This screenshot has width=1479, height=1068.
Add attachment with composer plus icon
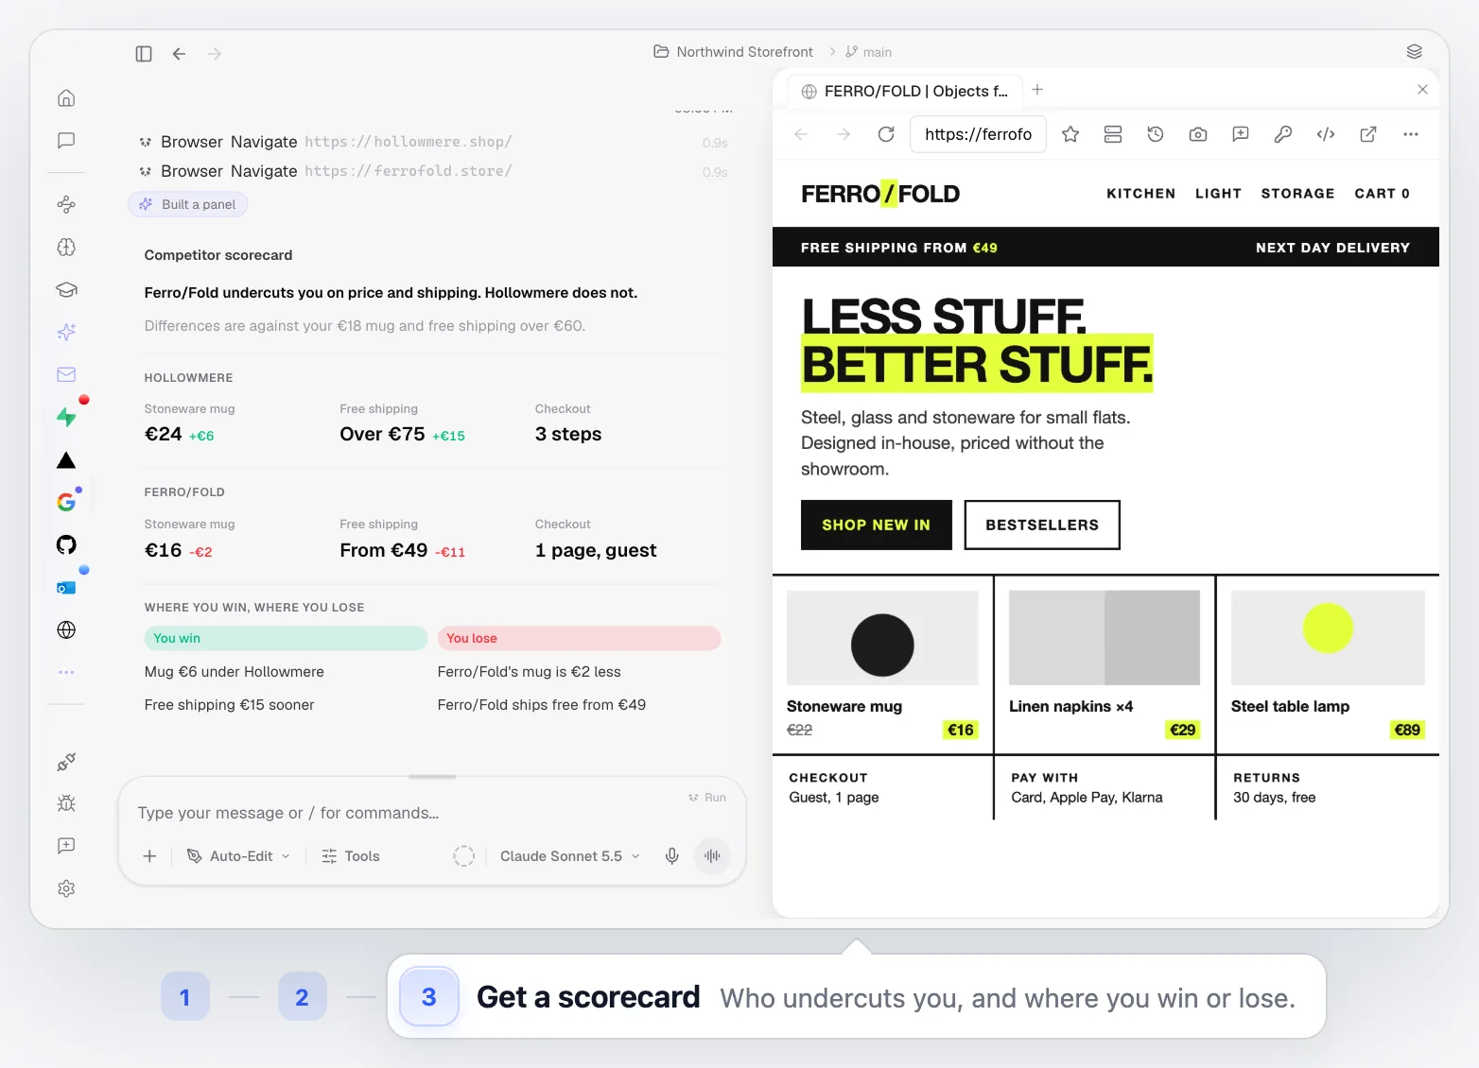coord(149,856)
